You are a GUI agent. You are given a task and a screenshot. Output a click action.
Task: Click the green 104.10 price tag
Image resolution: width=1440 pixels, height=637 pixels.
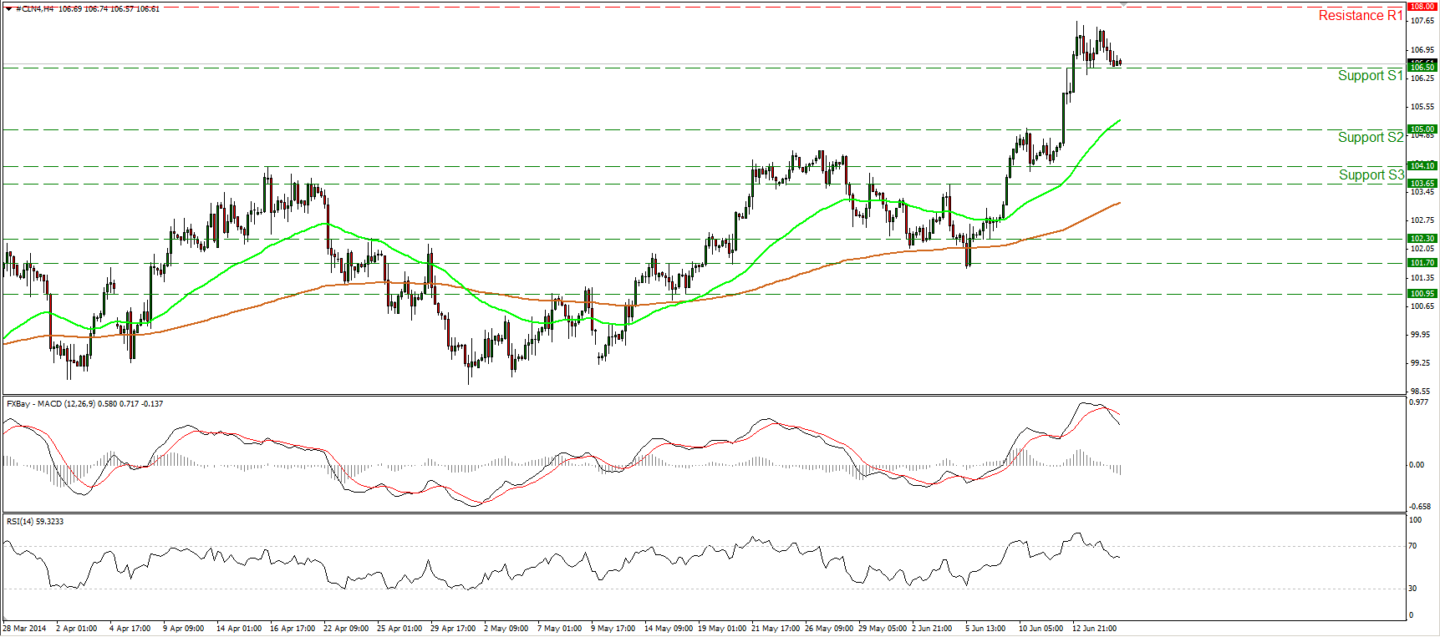pos(1422,166)
